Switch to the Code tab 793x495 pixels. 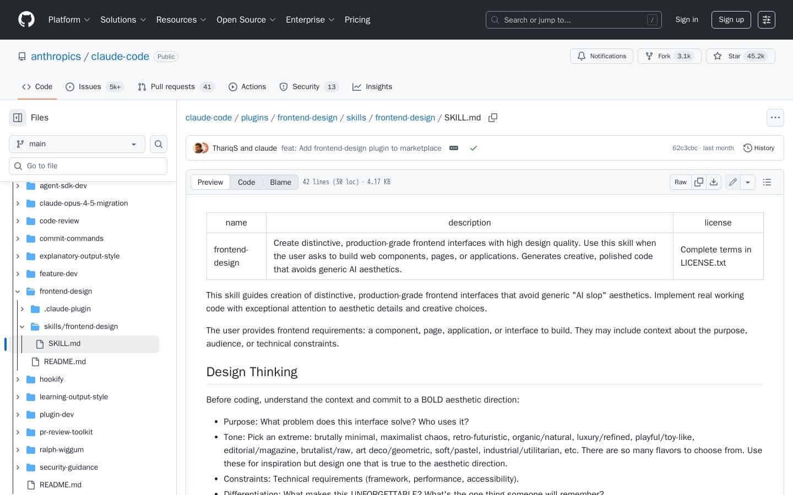246,182
